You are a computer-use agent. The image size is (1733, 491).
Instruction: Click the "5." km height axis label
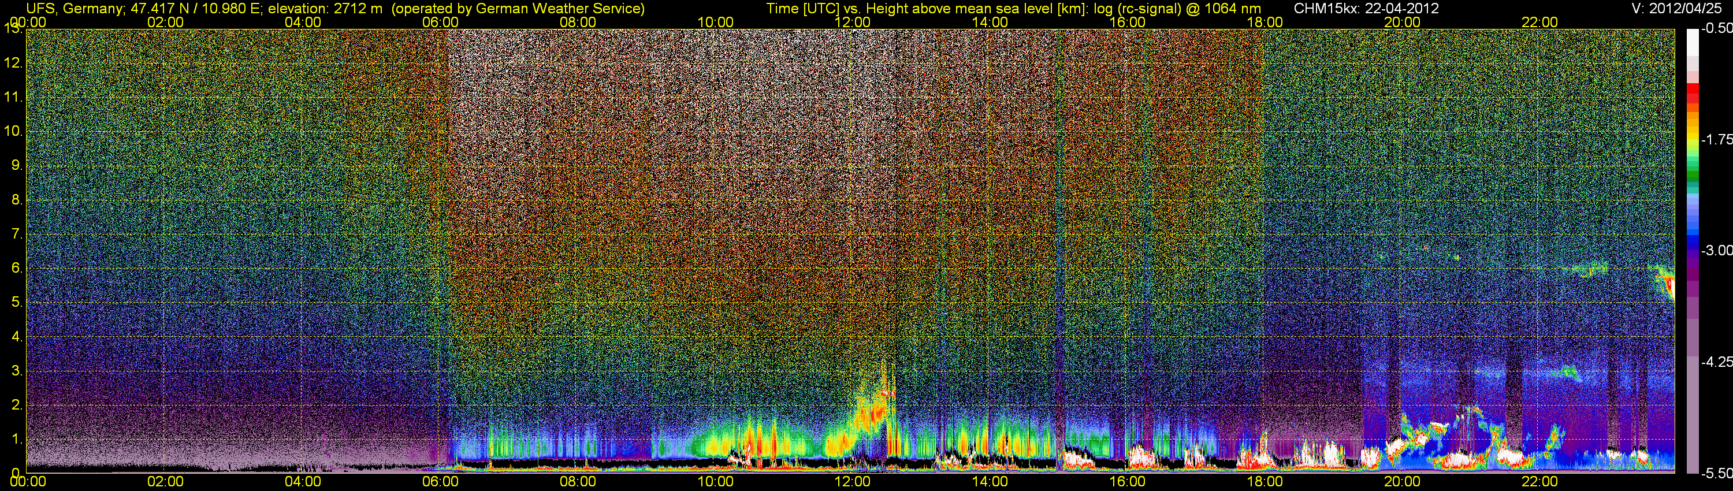coord(17,303)
